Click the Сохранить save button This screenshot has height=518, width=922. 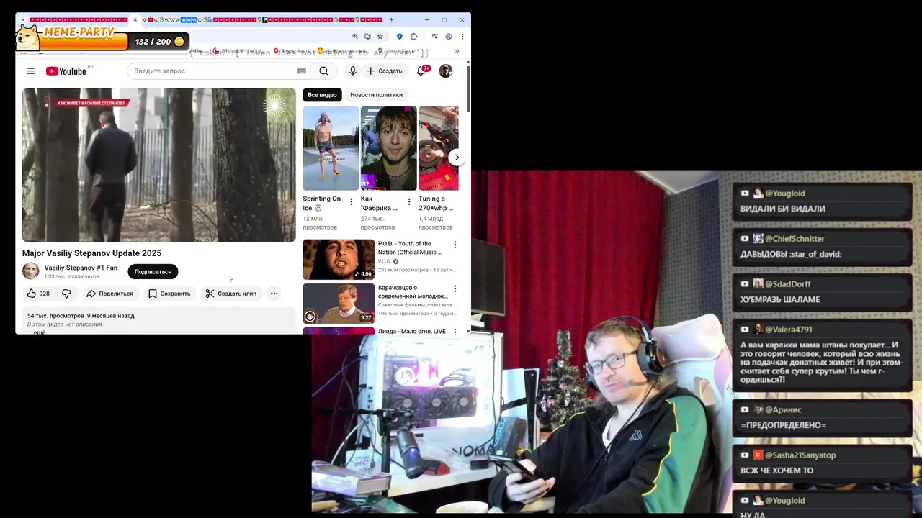[169, 294]
